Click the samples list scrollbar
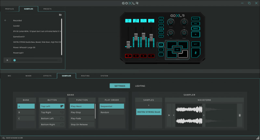This screenshot has height=140, width=260. click(61, 37)
